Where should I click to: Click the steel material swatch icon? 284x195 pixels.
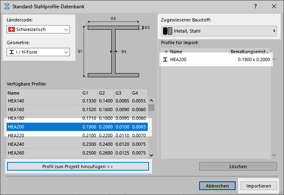[x=167, y=31]
